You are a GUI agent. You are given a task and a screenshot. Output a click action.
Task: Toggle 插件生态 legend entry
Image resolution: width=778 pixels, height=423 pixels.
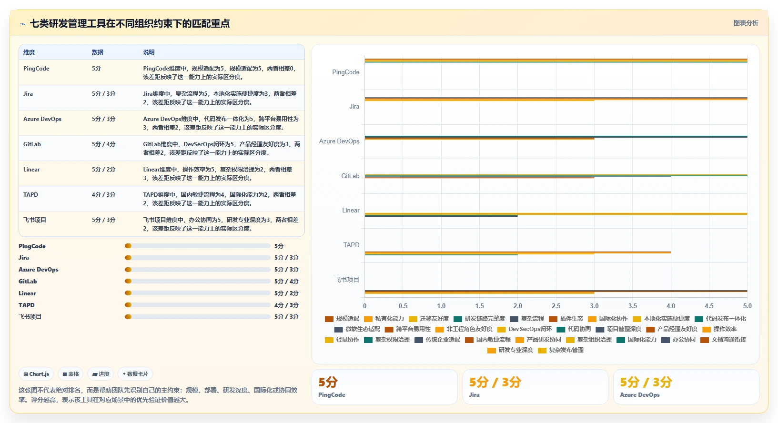pyautogui.click(x=566, y=319)
